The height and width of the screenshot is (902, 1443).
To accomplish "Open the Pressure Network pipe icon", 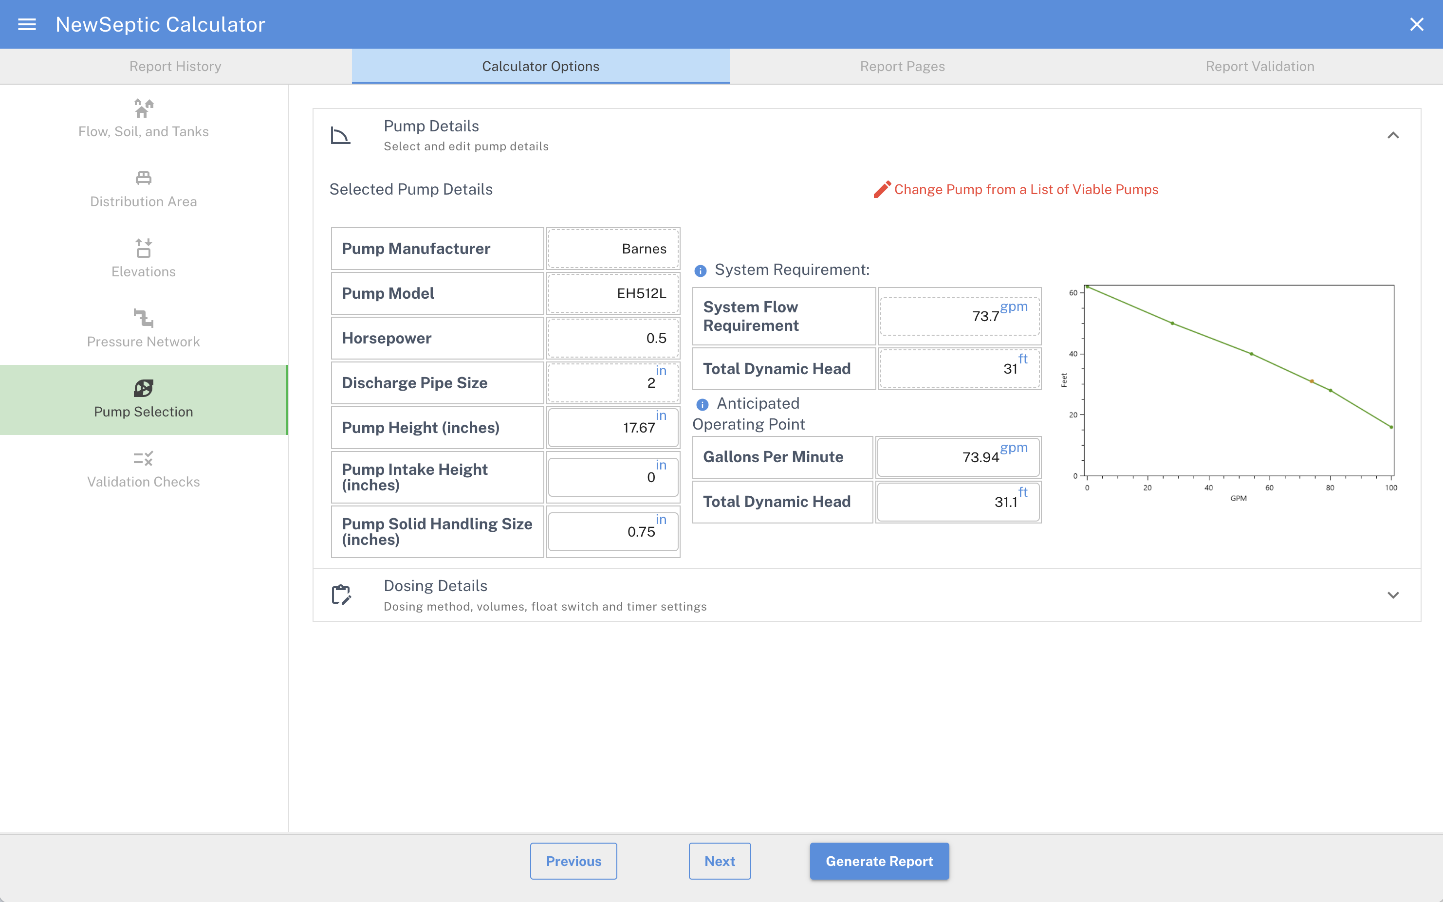I will pyautogui.click(x=143, y=318).
